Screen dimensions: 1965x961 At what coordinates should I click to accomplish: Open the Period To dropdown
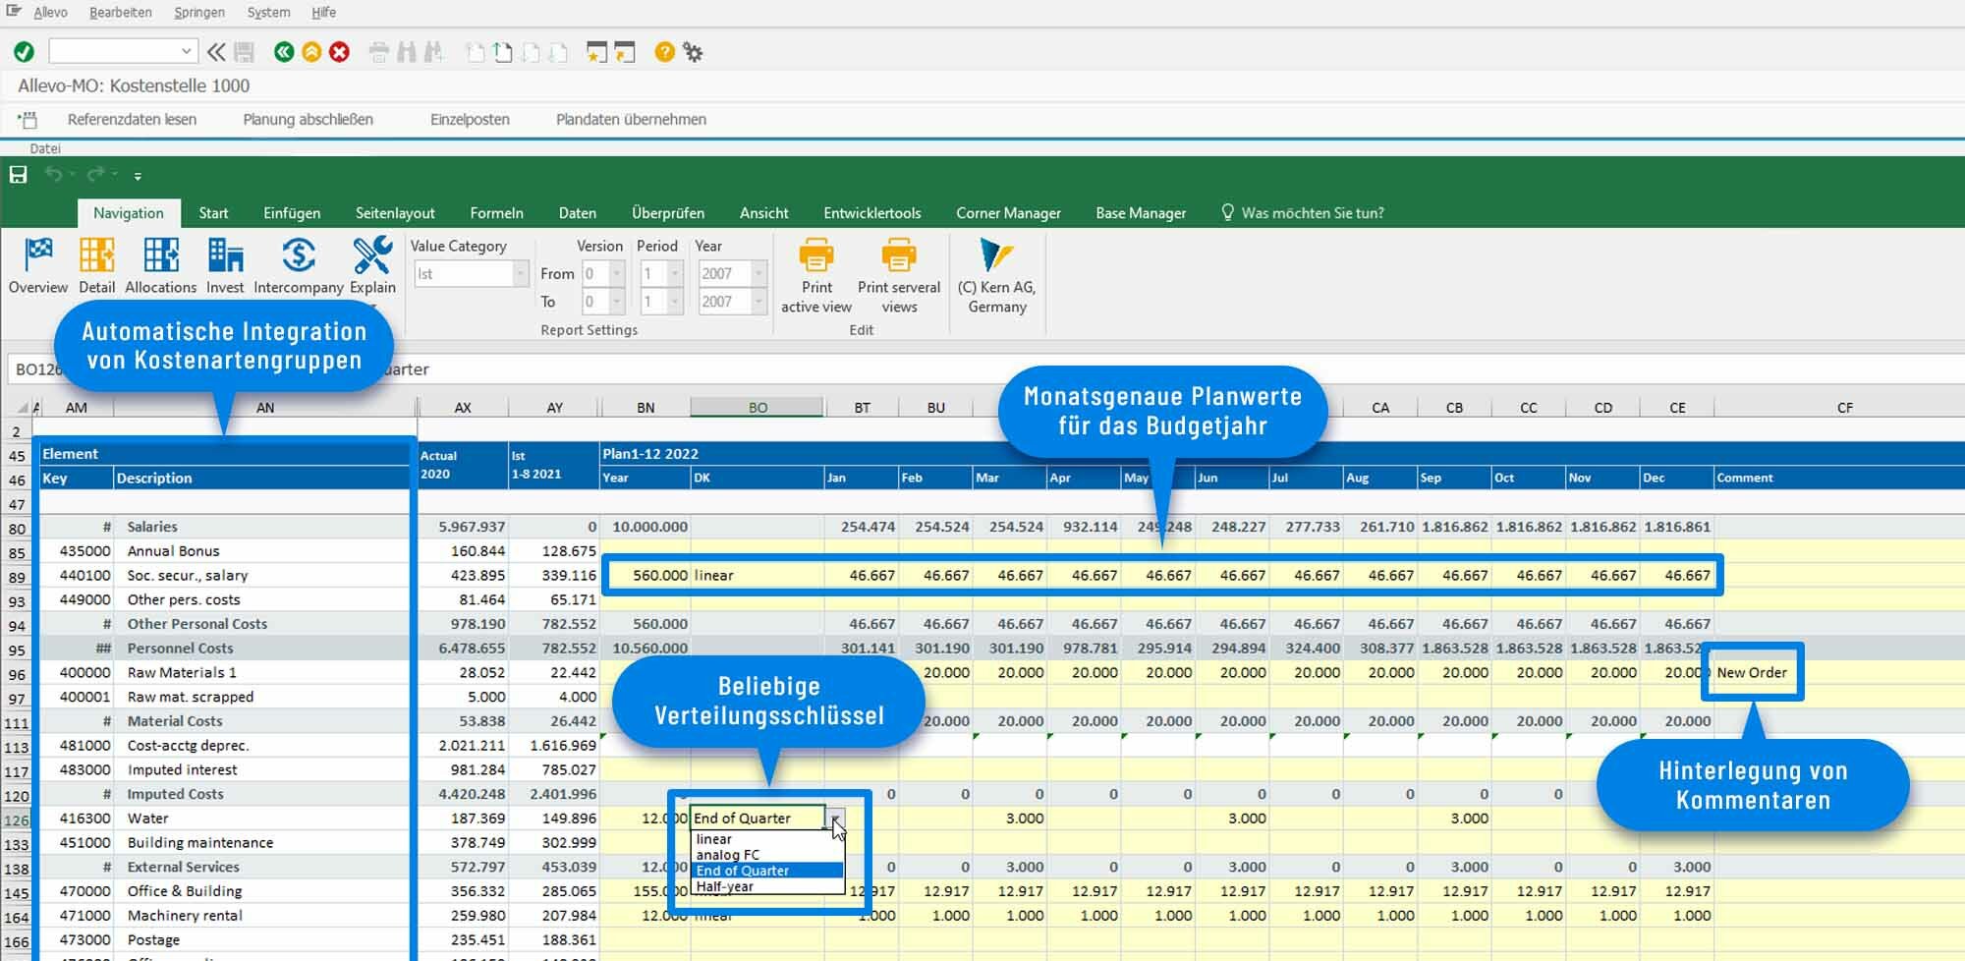[x=675, y=302]
